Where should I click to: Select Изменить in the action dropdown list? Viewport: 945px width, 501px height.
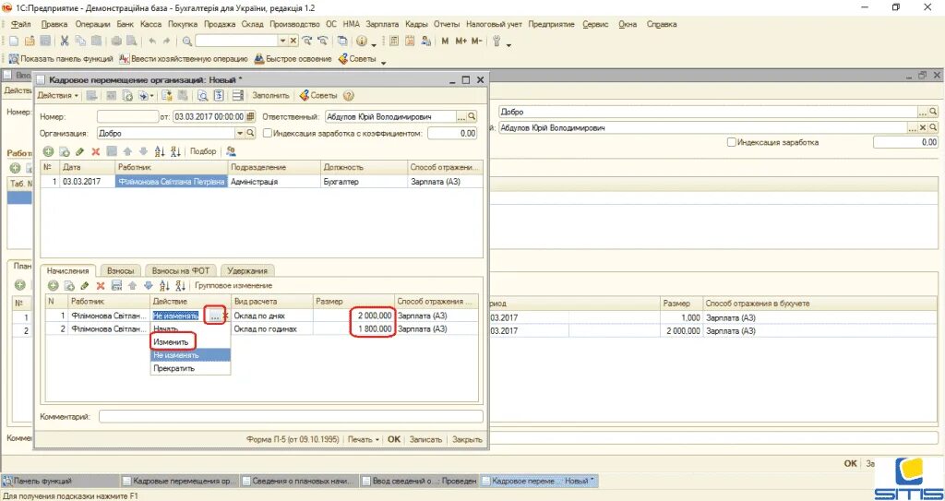pos(190,341)
